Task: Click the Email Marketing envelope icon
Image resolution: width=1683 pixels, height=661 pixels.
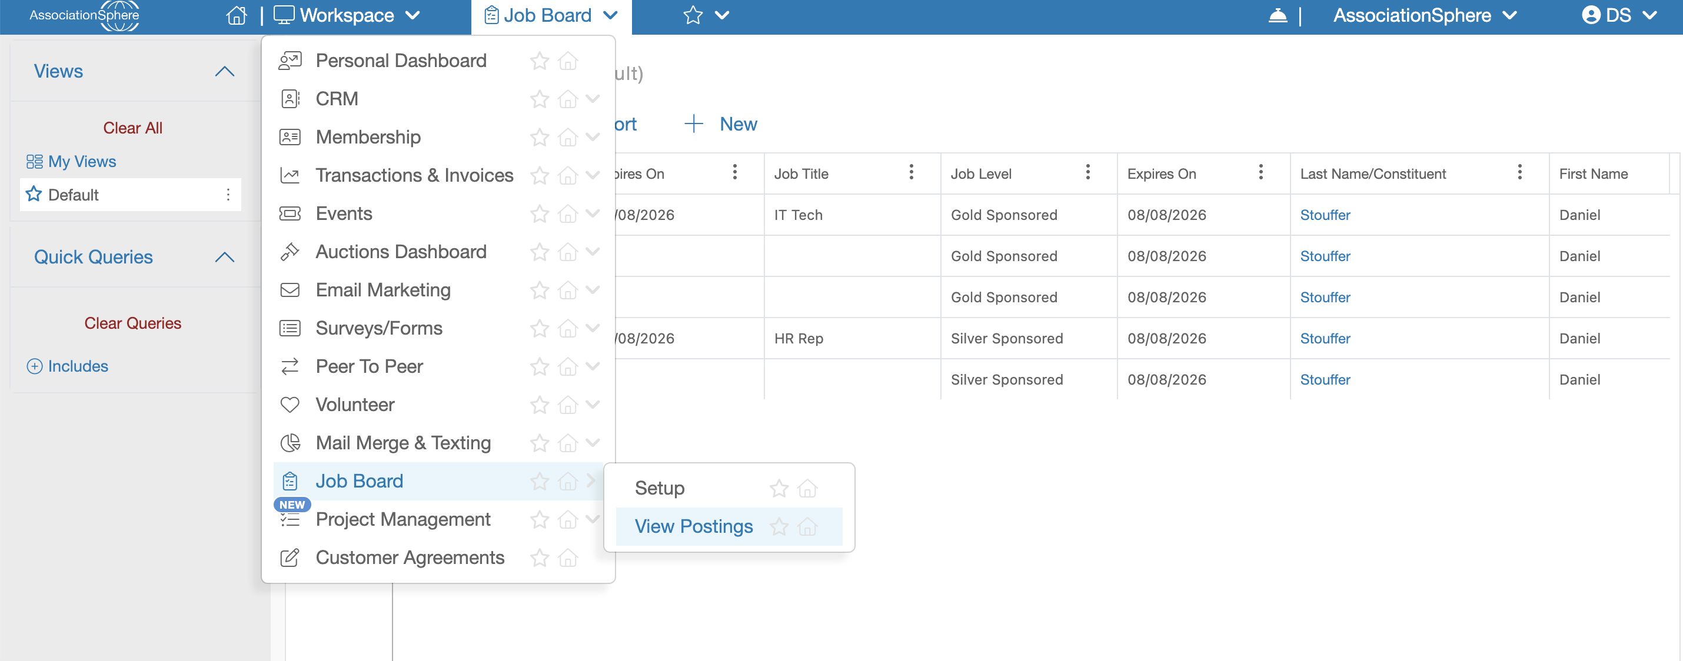Action: (290, 290)
